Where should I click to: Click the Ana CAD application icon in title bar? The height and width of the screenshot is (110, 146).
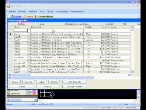tap(8, 6)
